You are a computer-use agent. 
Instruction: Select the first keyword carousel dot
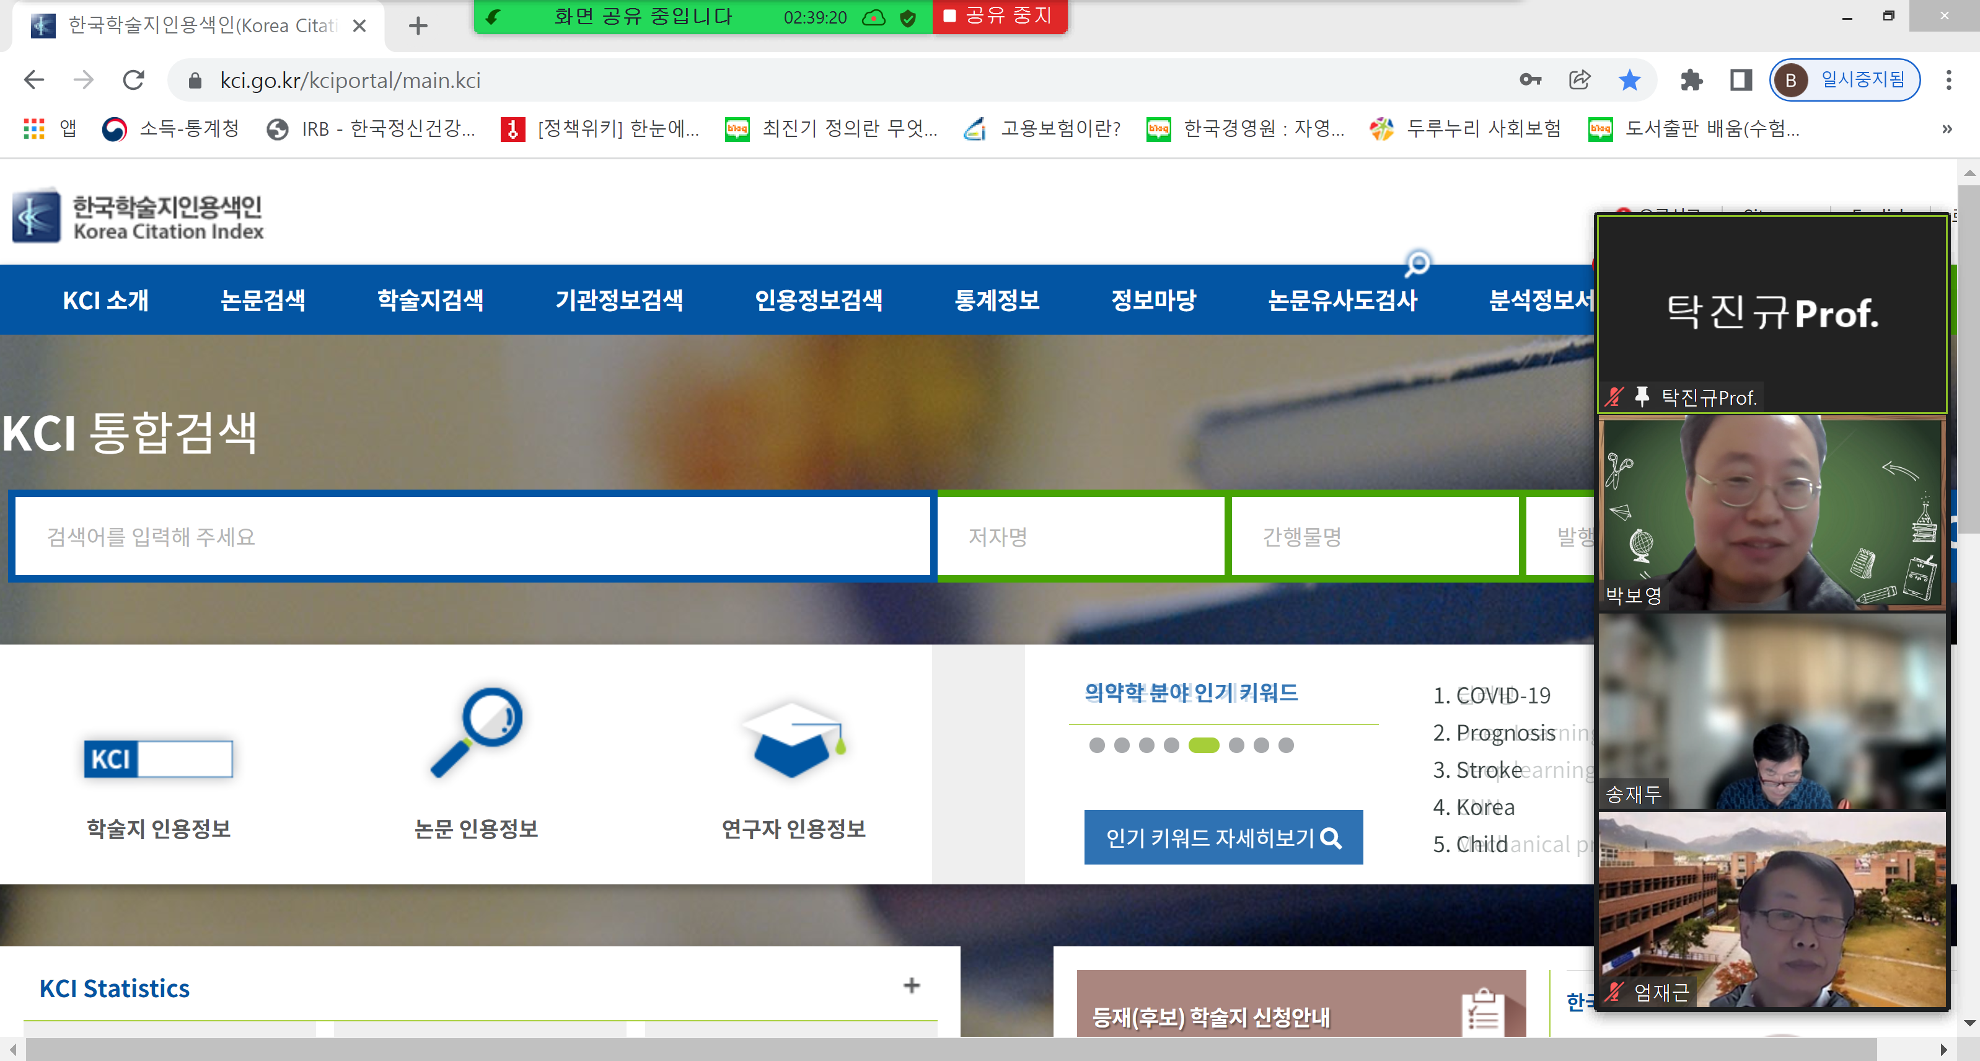tap(1097, 745)
